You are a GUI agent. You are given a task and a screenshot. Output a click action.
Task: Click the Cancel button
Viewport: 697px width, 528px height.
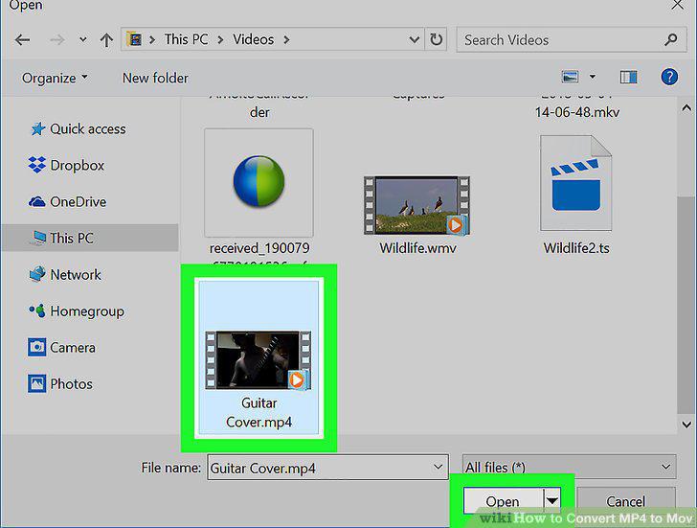(625, 501)
